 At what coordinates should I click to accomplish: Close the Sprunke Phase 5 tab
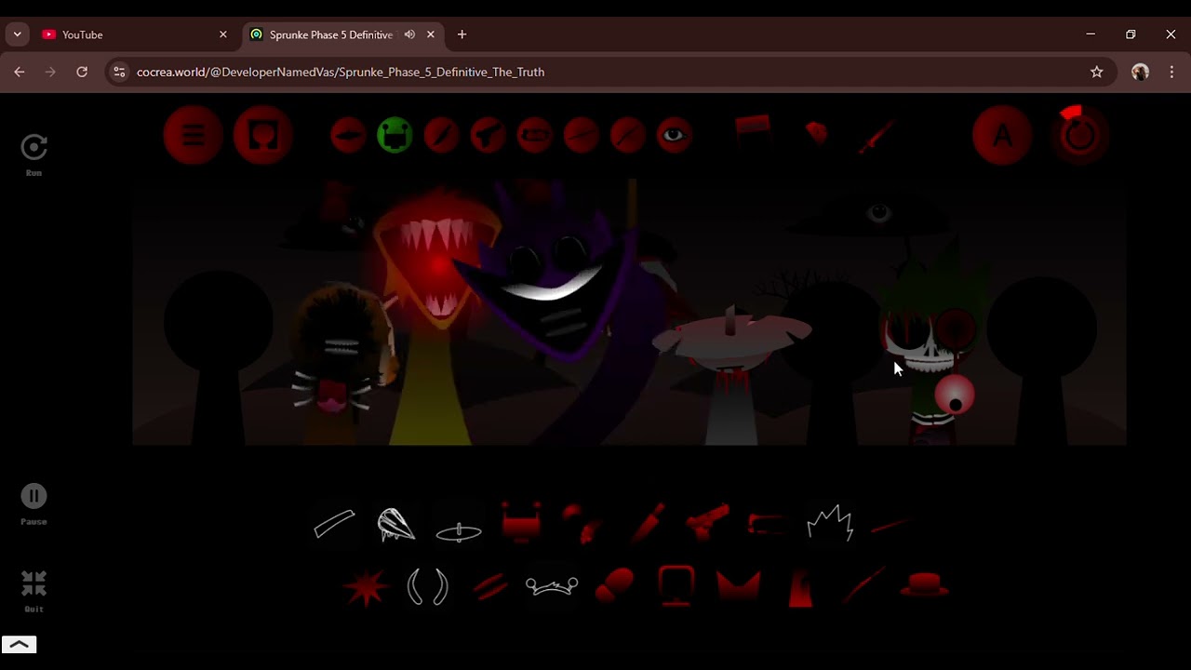point(431,34)
